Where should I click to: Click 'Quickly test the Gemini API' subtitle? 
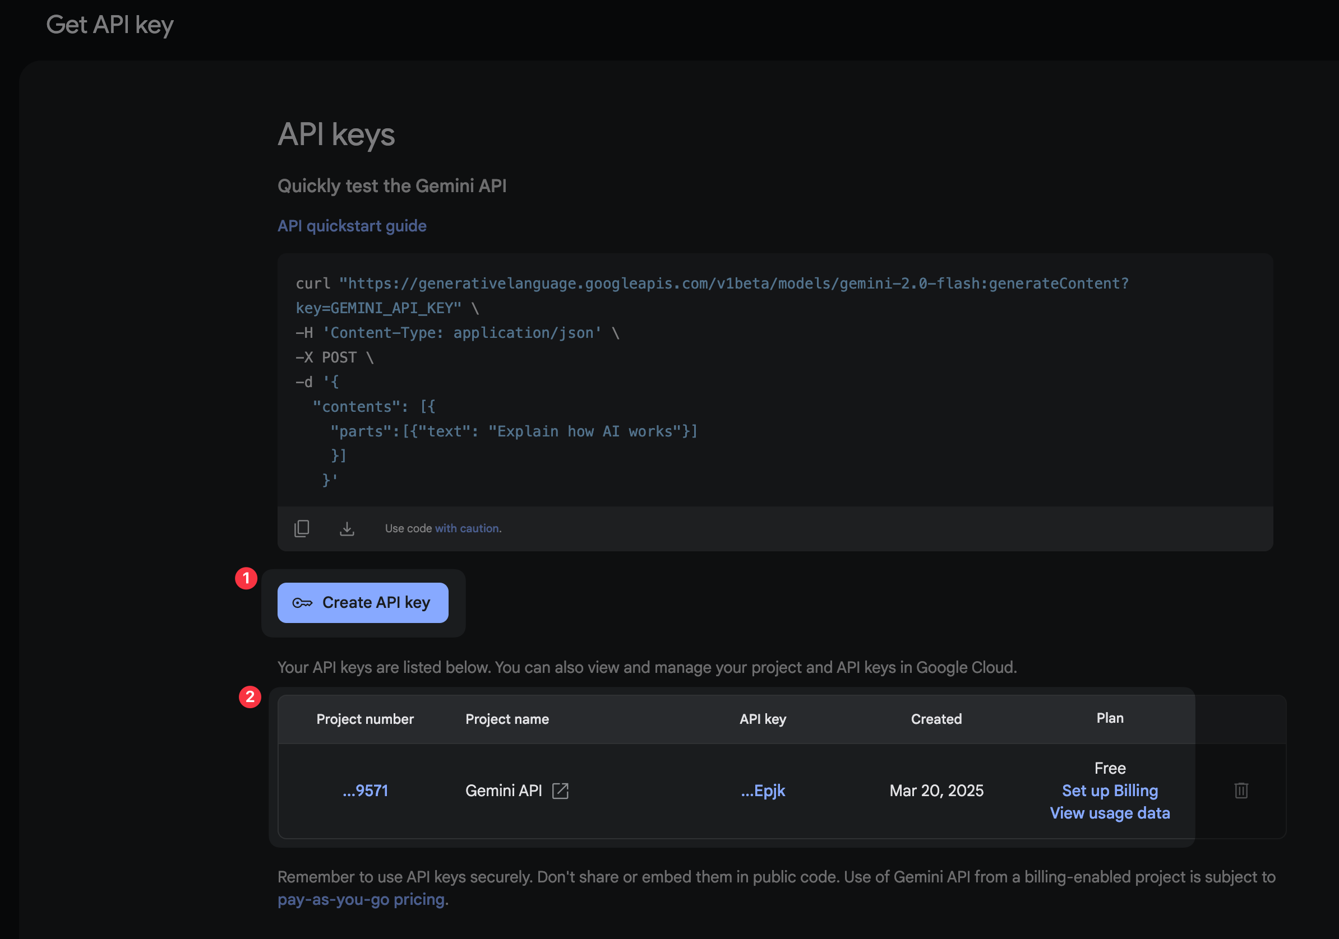click(392, 186)
